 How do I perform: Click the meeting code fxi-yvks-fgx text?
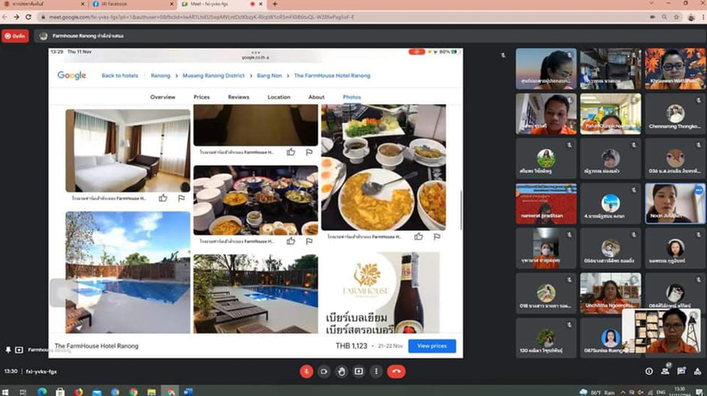tap(41, 372)
